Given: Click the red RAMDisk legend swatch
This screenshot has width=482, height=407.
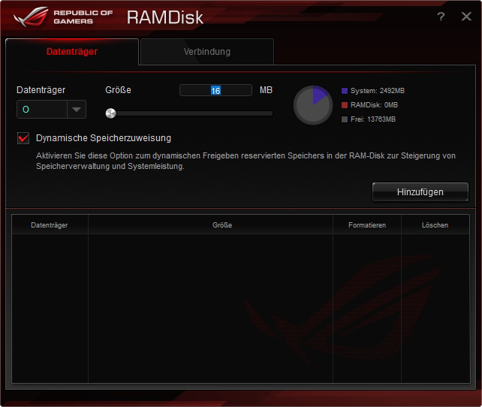Looking at the screenshot, I should coord(345,105).
